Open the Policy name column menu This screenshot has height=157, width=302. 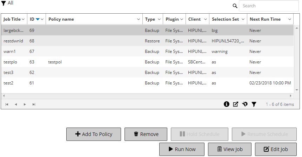point(139,19)
